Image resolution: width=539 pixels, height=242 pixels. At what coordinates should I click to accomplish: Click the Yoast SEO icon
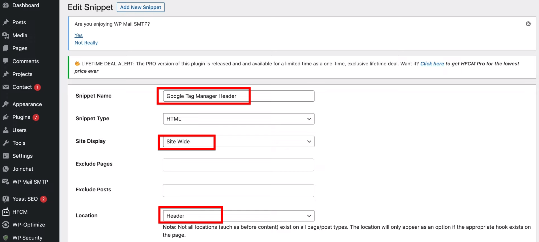(6, 199)
